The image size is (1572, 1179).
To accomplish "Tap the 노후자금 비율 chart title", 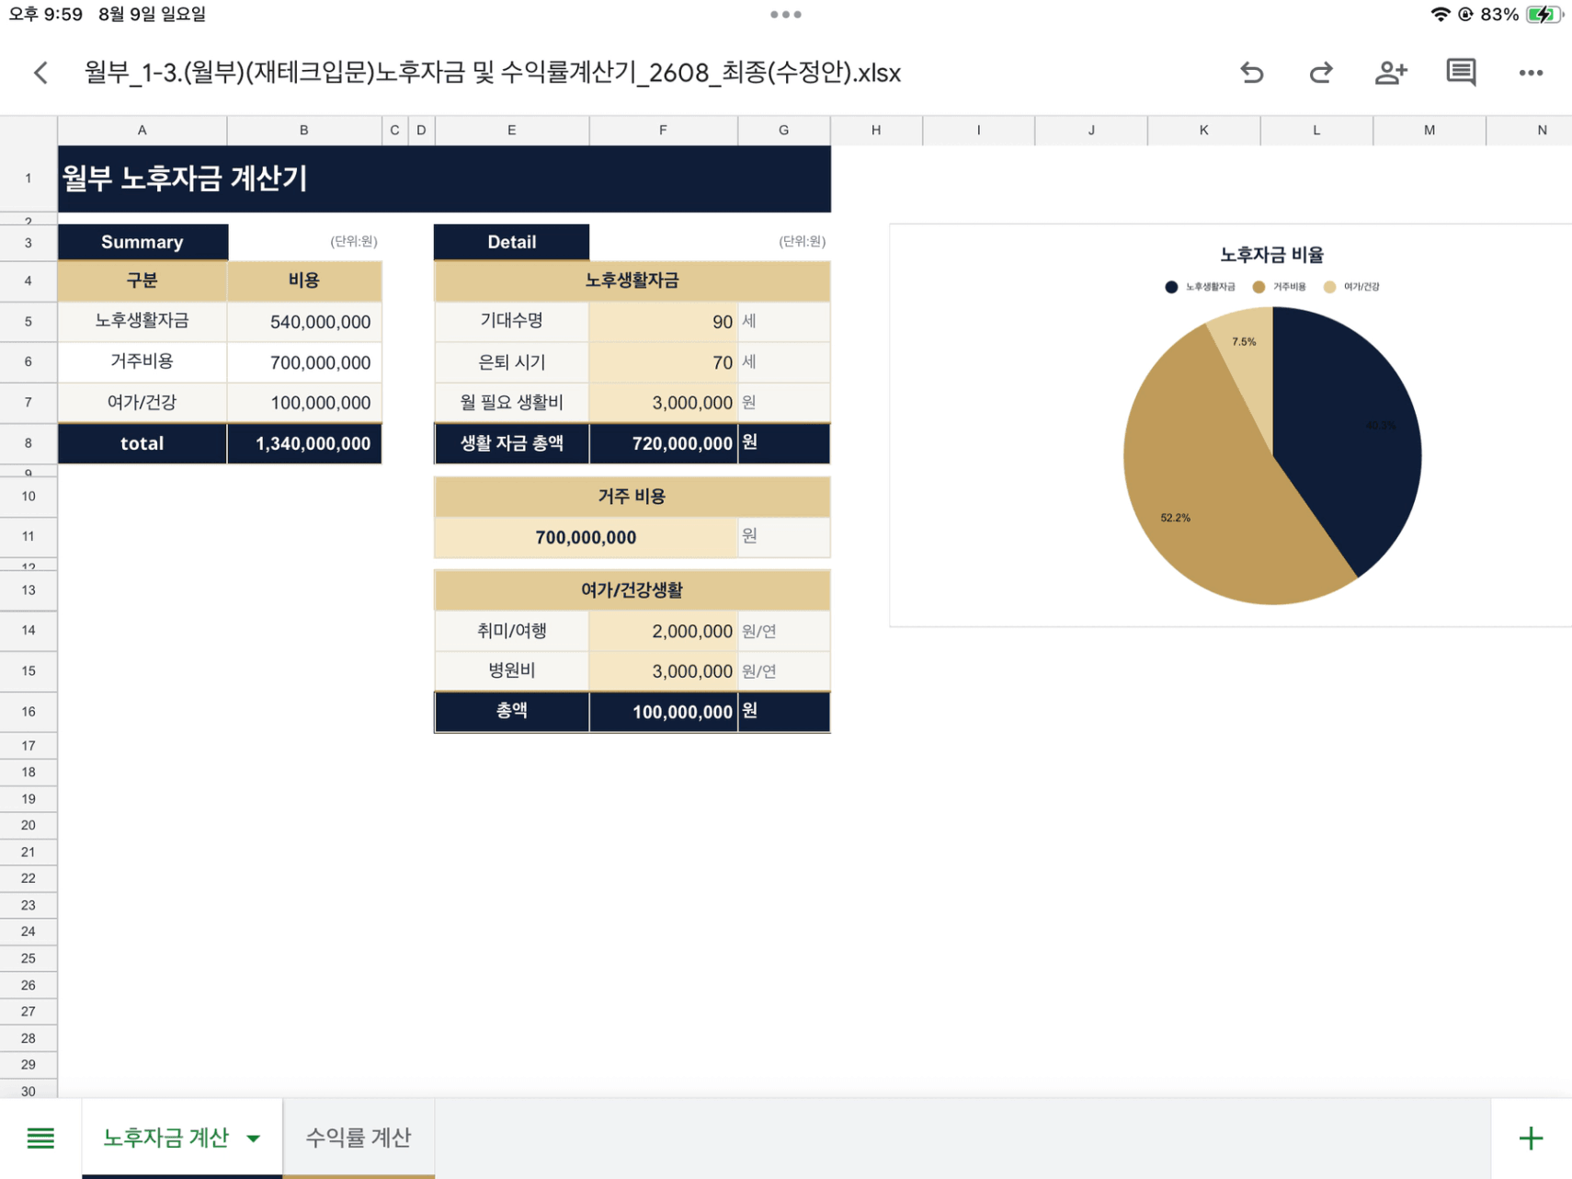I will [x=1271, y=255].
